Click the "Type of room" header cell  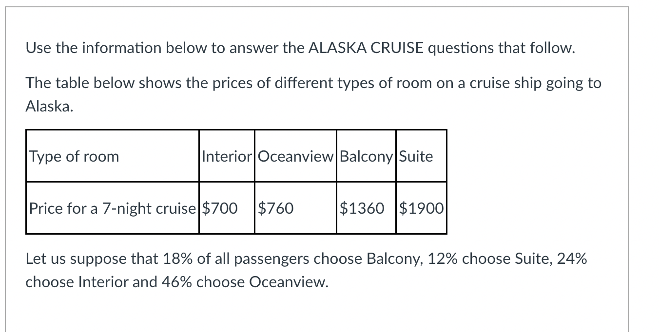(x=112, y=156)
